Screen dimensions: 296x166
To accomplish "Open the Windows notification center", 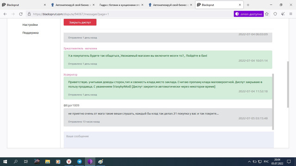I will [x=289, y=162].
